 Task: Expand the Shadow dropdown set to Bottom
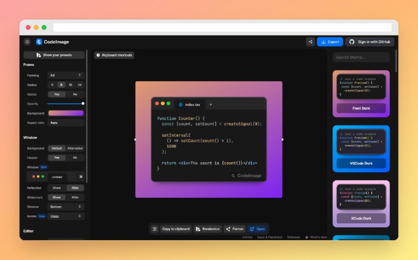pyautogui.click(x=66, y=207)
